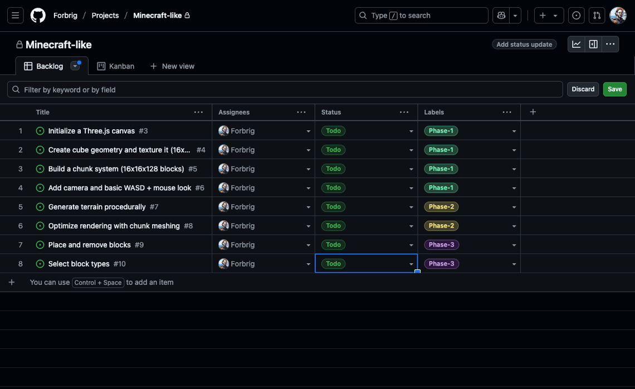Open the Assignees dropdown for Generate terrain procedurally
The image size is (635, 389).
[308, 206]
